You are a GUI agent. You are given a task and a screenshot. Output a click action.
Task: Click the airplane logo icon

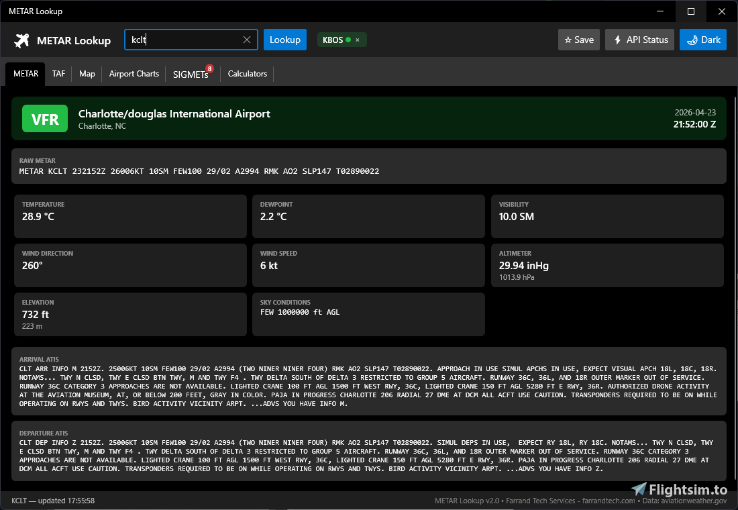[21, 40]
